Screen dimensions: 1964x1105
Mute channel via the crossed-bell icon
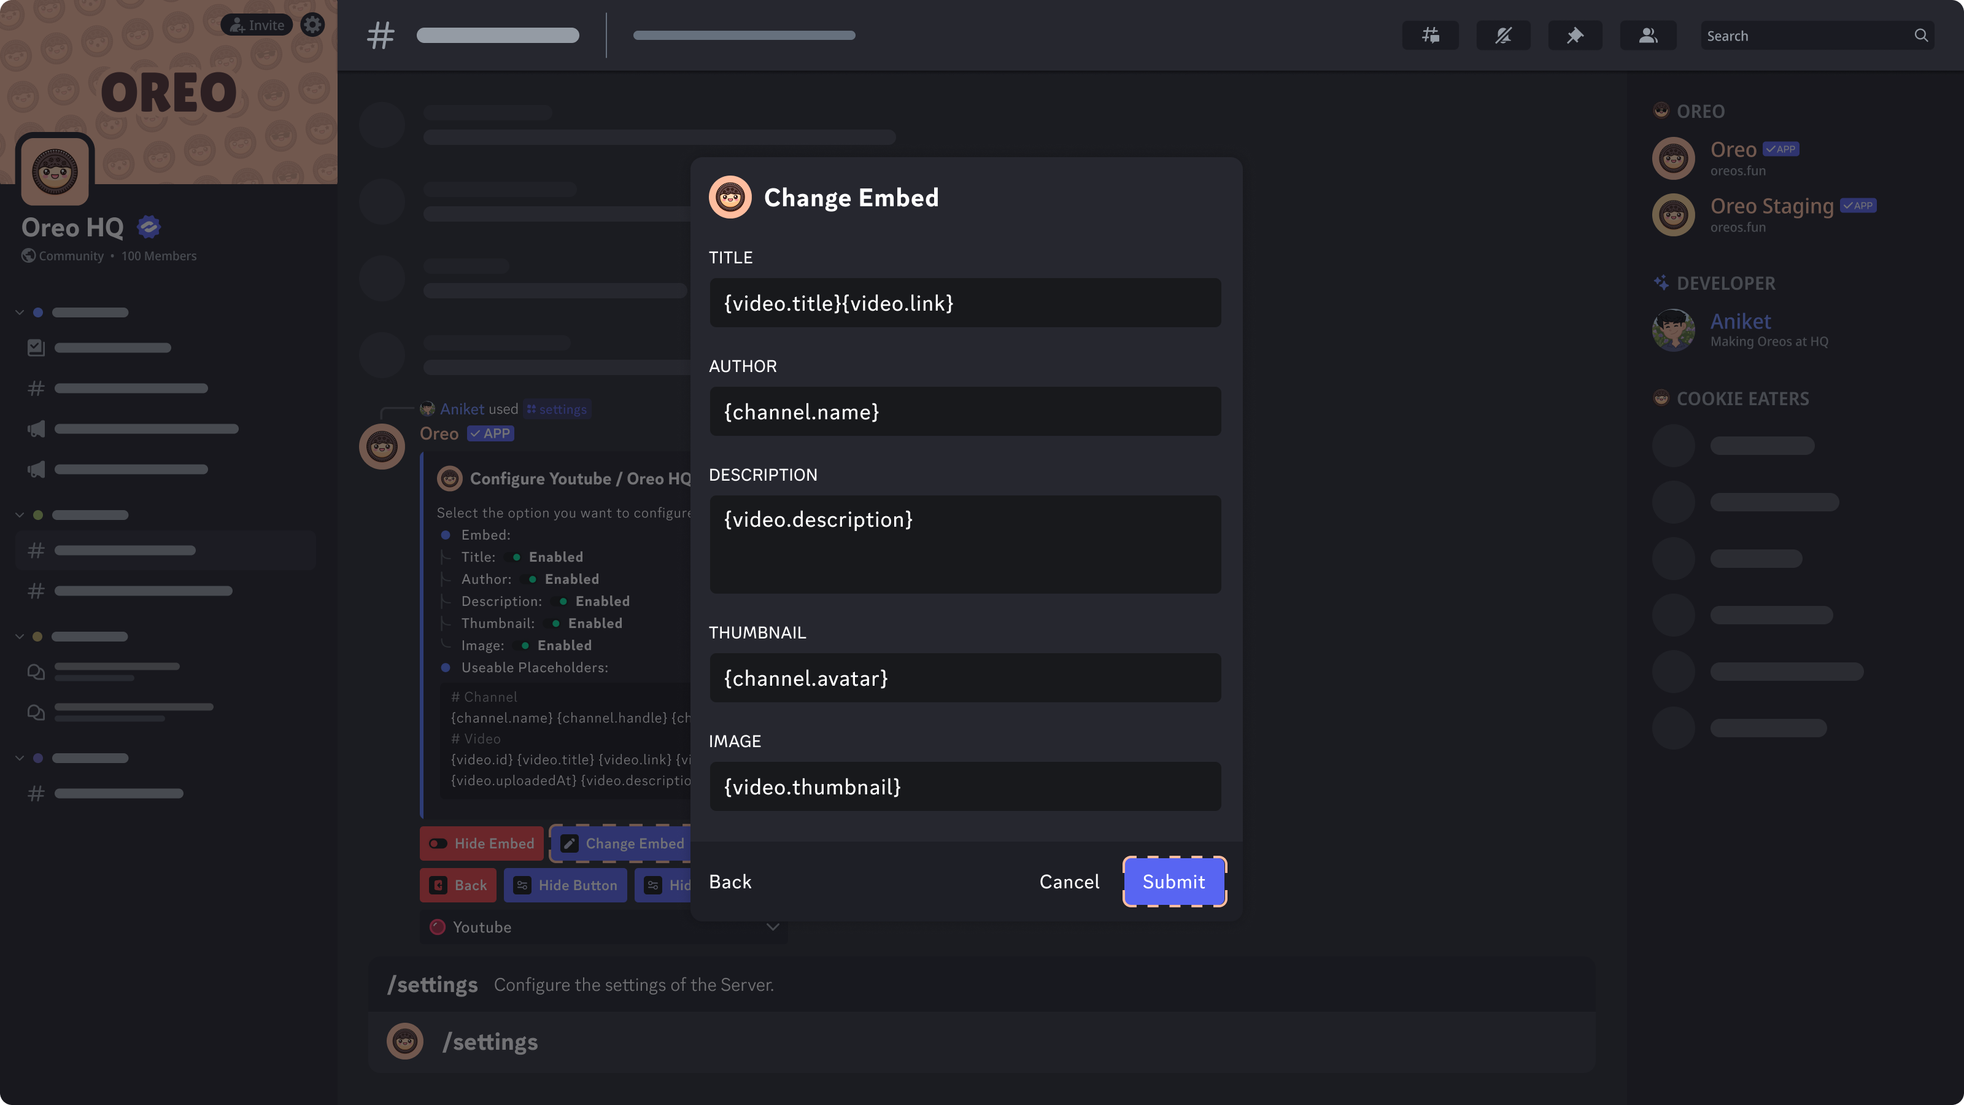coord(1502,35)
